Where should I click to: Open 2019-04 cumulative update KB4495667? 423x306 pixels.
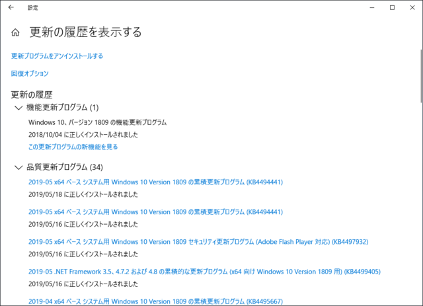pos(156,301)
